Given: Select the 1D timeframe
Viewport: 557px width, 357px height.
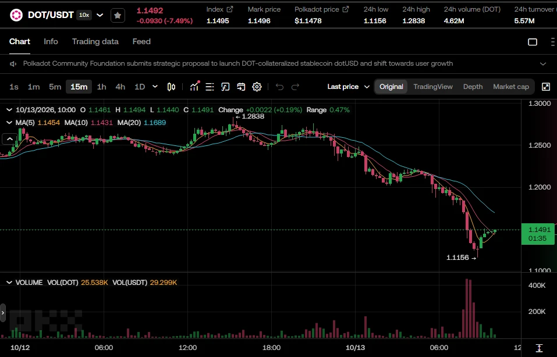Looking at the screenshot, I should coord(140,87).
